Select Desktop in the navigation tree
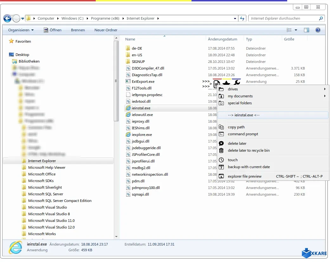330x262 pixels. [22, 55]
